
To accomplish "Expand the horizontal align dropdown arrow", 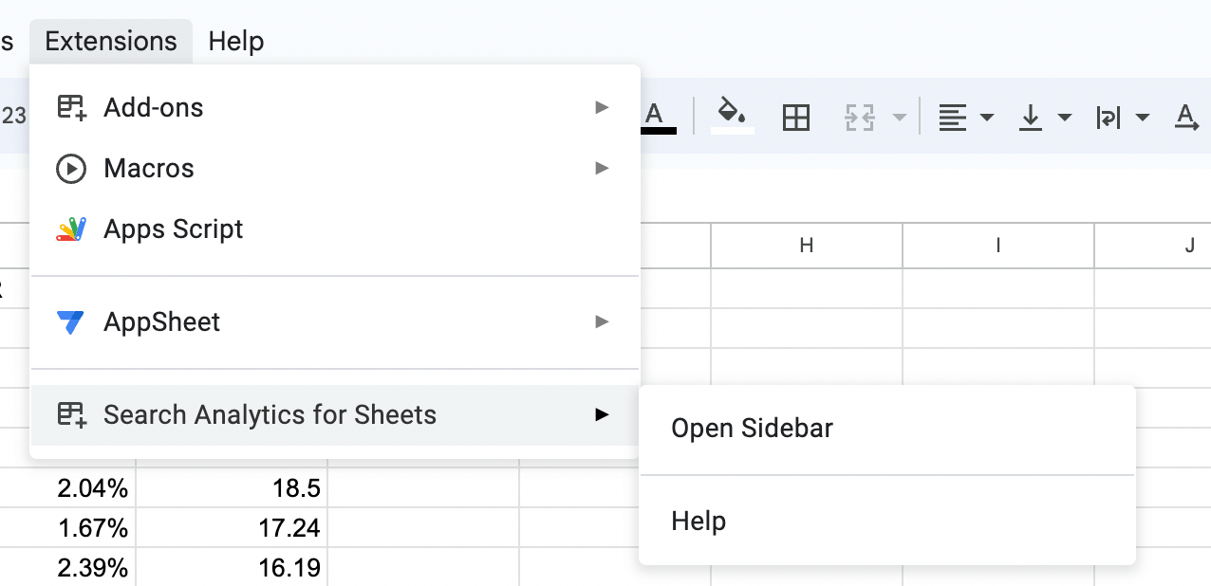I will click(x=987, y=119).
